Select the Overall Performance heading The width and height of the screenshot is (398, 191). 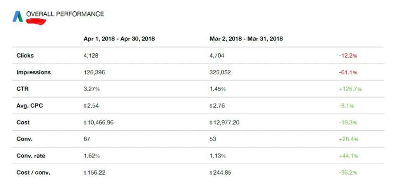click(x=65, y=14)
